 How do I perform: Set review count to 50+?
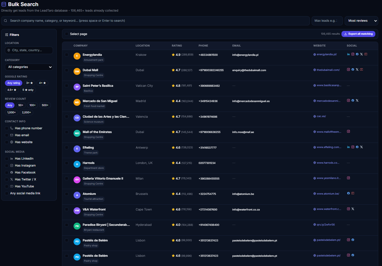(x=21, y=105)
